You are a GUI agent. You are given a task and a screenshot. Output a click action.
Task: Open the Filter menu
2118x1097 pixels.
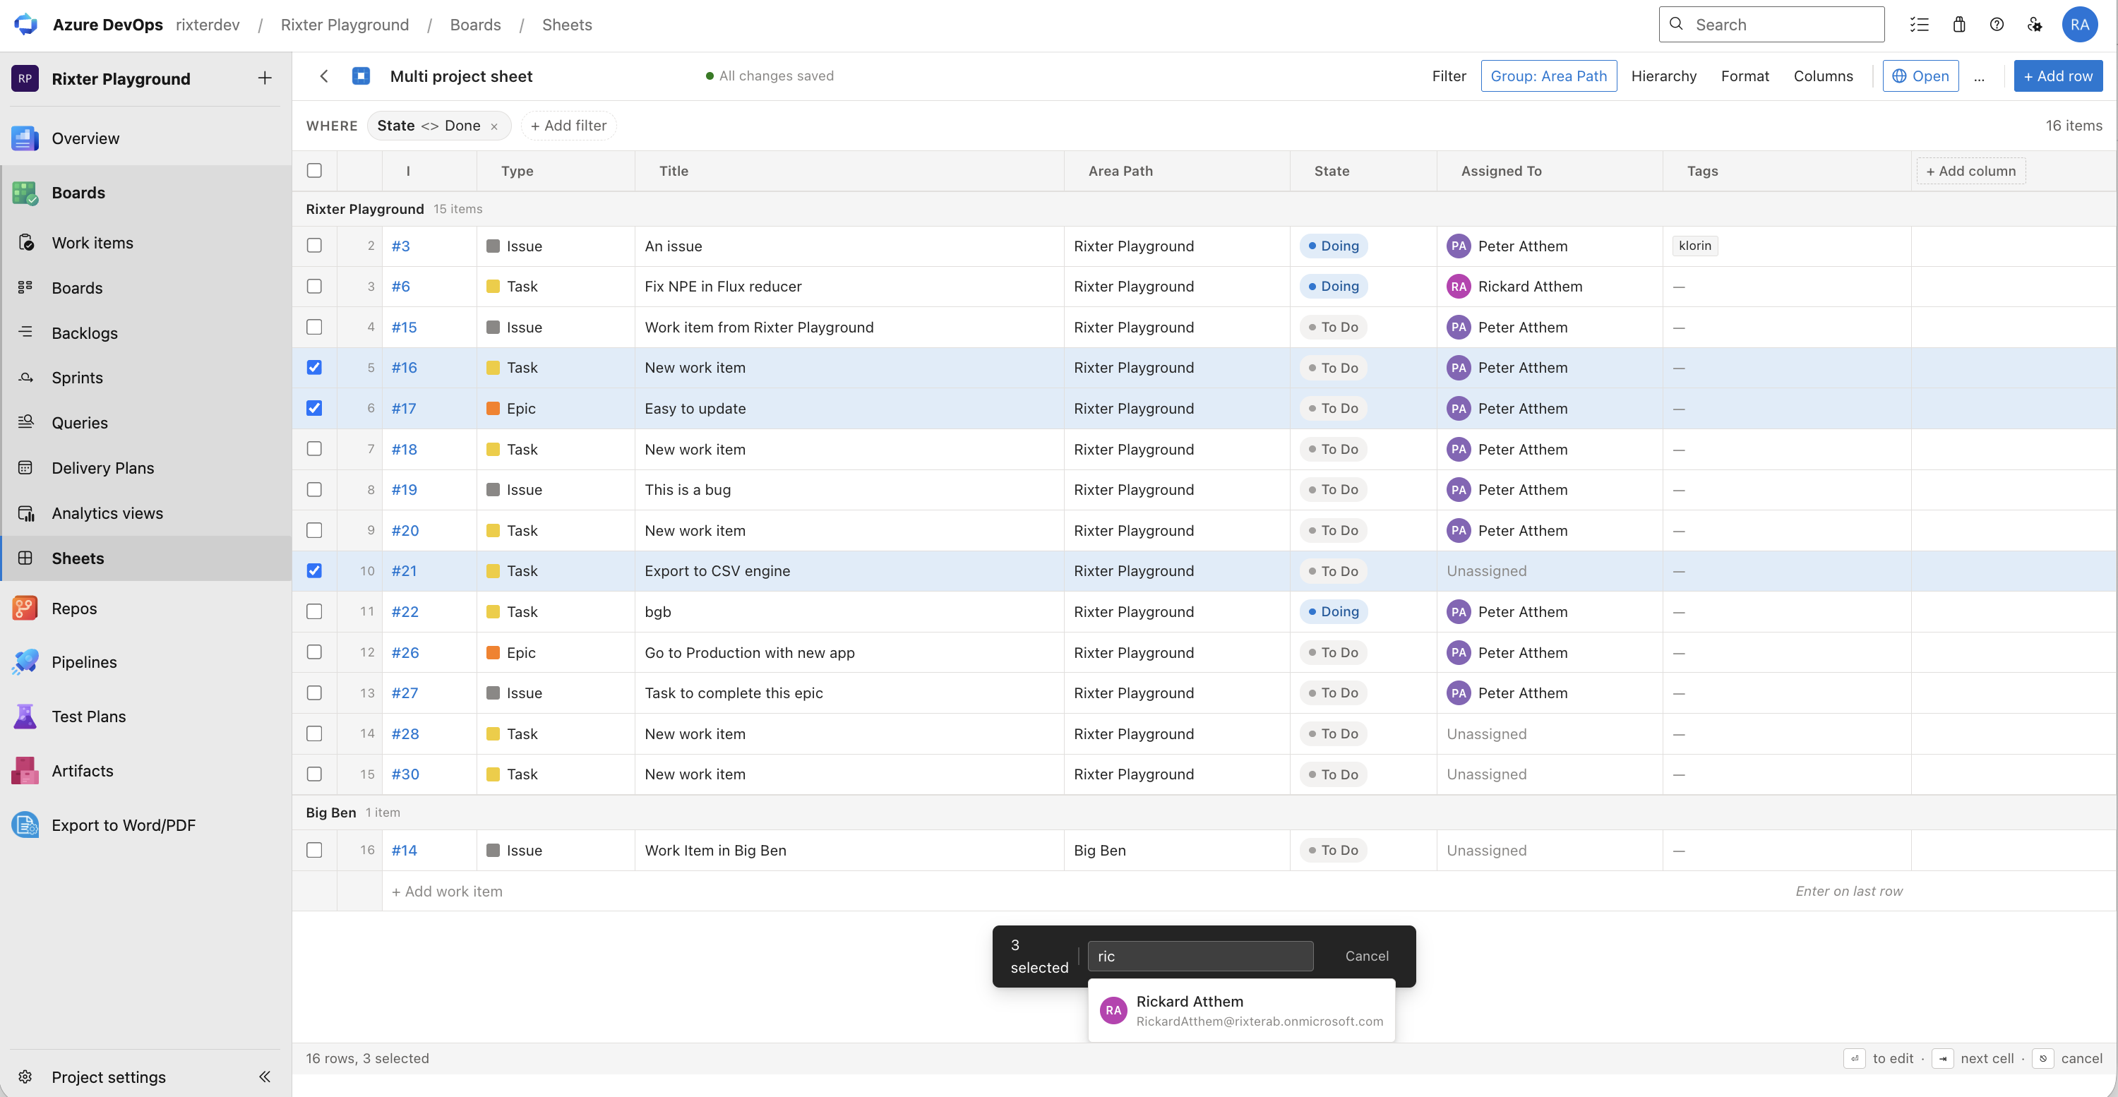1449,76
